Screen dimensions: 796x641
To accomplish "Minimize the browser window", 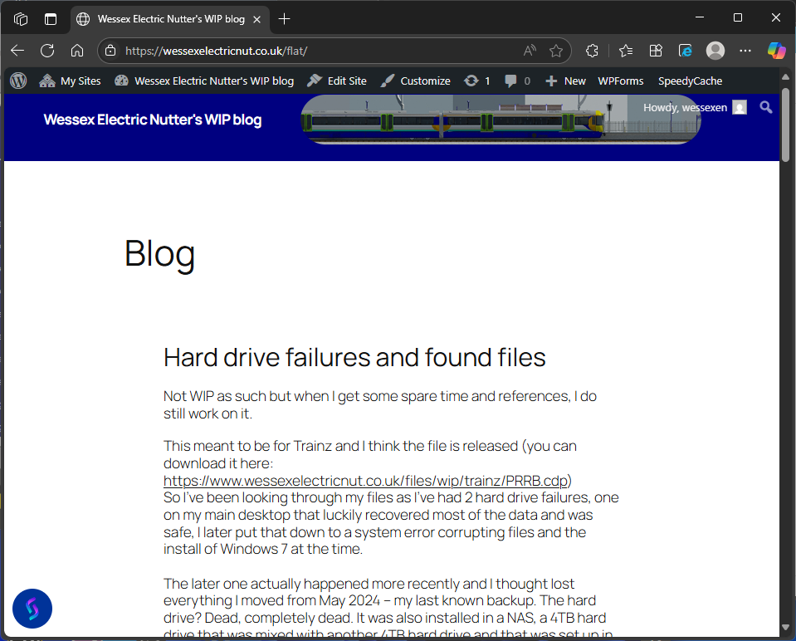I will point(700,17).
